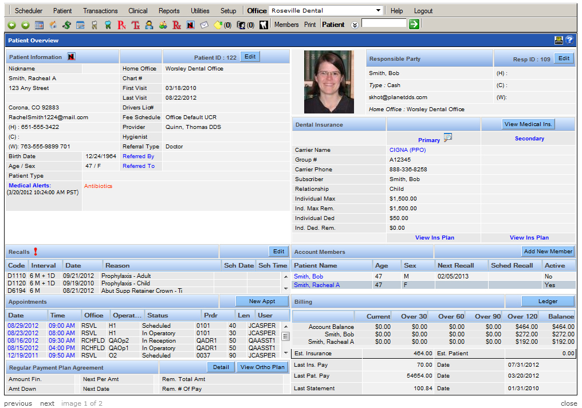Click the patient photo thumbnail
This screenshot has height=408, width=582.
[x=329, y=82]
